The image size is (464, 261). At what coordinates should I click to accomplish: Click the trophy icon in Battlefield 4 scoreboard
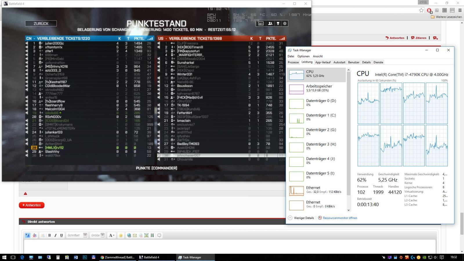(278, 23)
